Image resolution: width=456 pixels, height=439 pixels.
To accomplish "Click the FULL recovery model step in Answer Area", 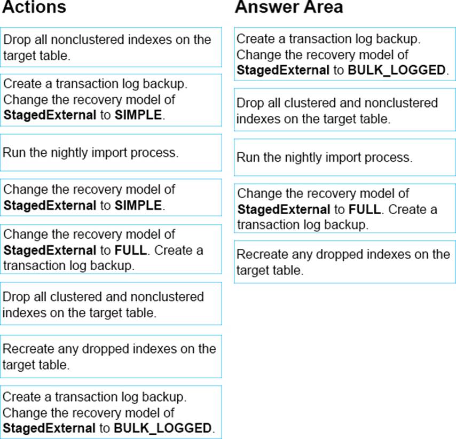I will (344, 209).
